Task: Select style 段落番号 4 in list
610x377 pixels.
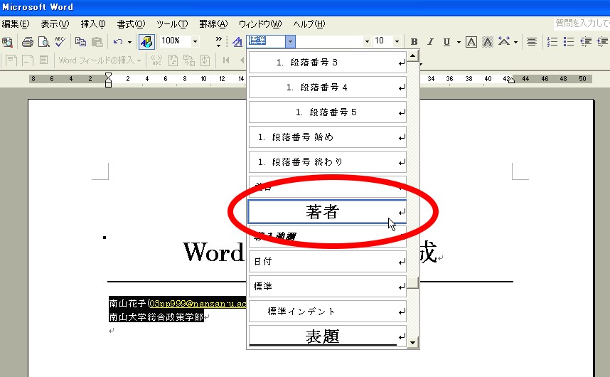Action: click(x=328, y=87)
